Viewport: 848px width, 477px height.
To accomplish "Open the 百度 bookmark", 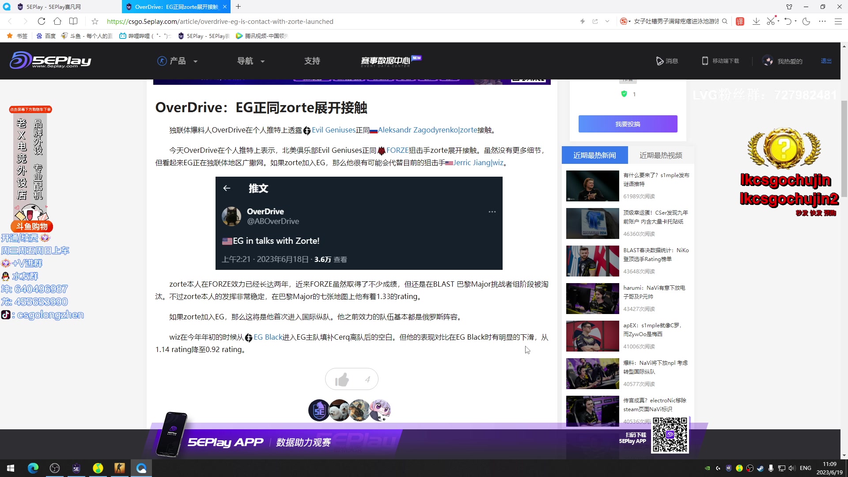I will [x=46, y=36].
